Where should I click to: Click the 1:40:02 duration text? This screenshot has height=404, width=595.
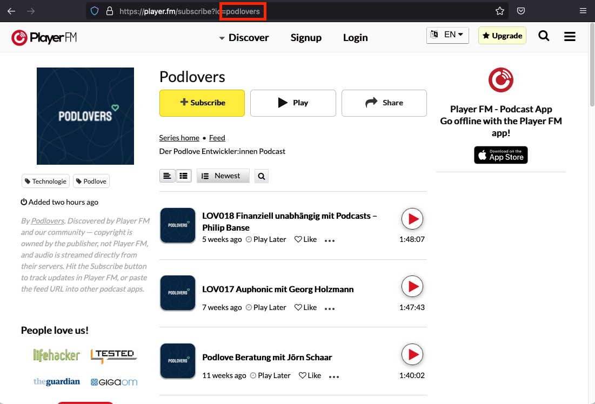(x=412, y=375)
